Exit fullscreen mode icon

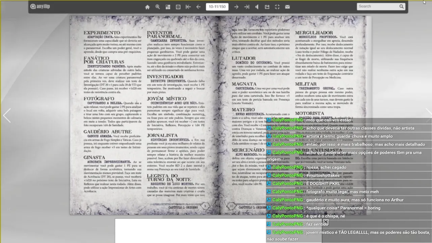tap(277, 7)
